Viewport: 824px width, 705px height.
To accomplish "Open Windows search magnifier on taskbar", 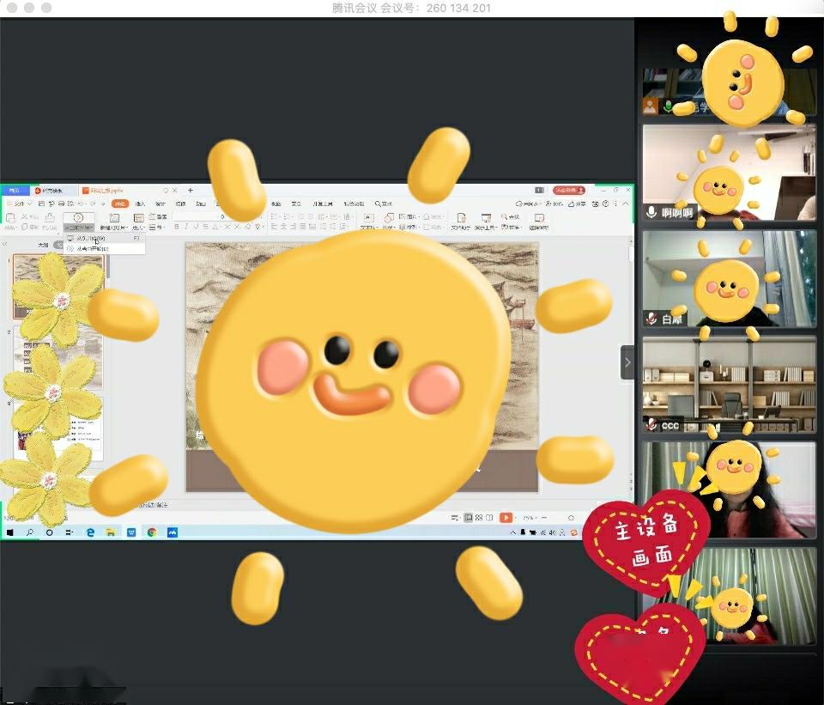I will click(30, 532).
